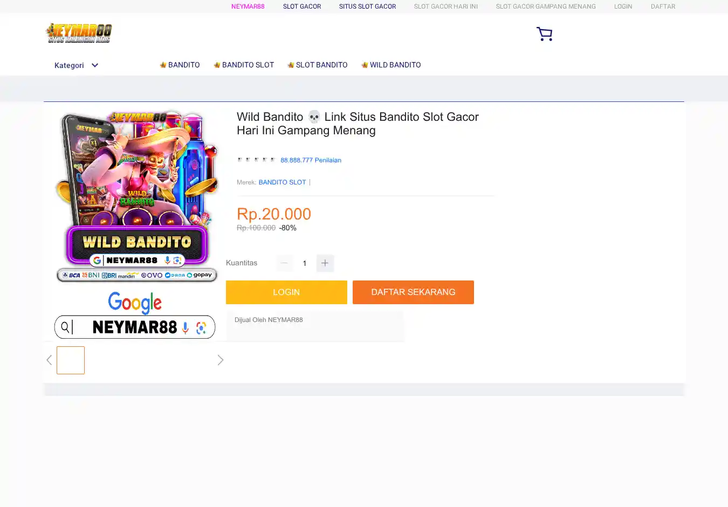The height and width of the screenshot is (507, 728).
Task: Click the NEYMAR88 site logo
Action: pos(79,33)
